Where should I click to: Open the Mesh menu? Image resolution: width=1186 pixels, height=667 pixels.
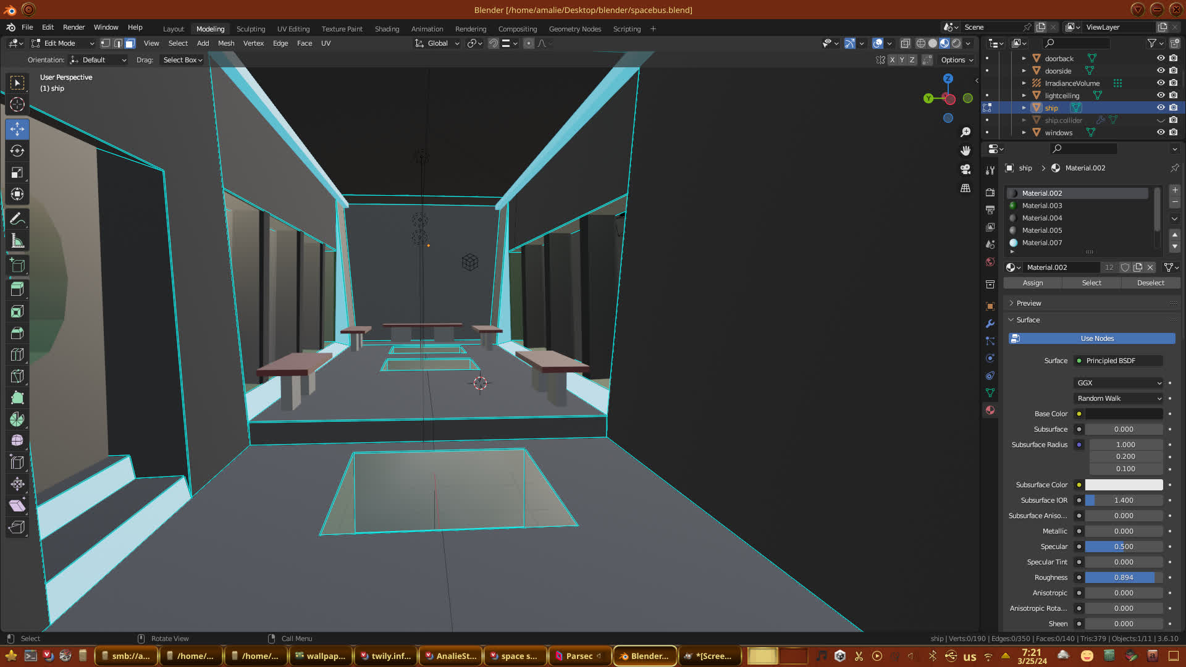(226, 43)
